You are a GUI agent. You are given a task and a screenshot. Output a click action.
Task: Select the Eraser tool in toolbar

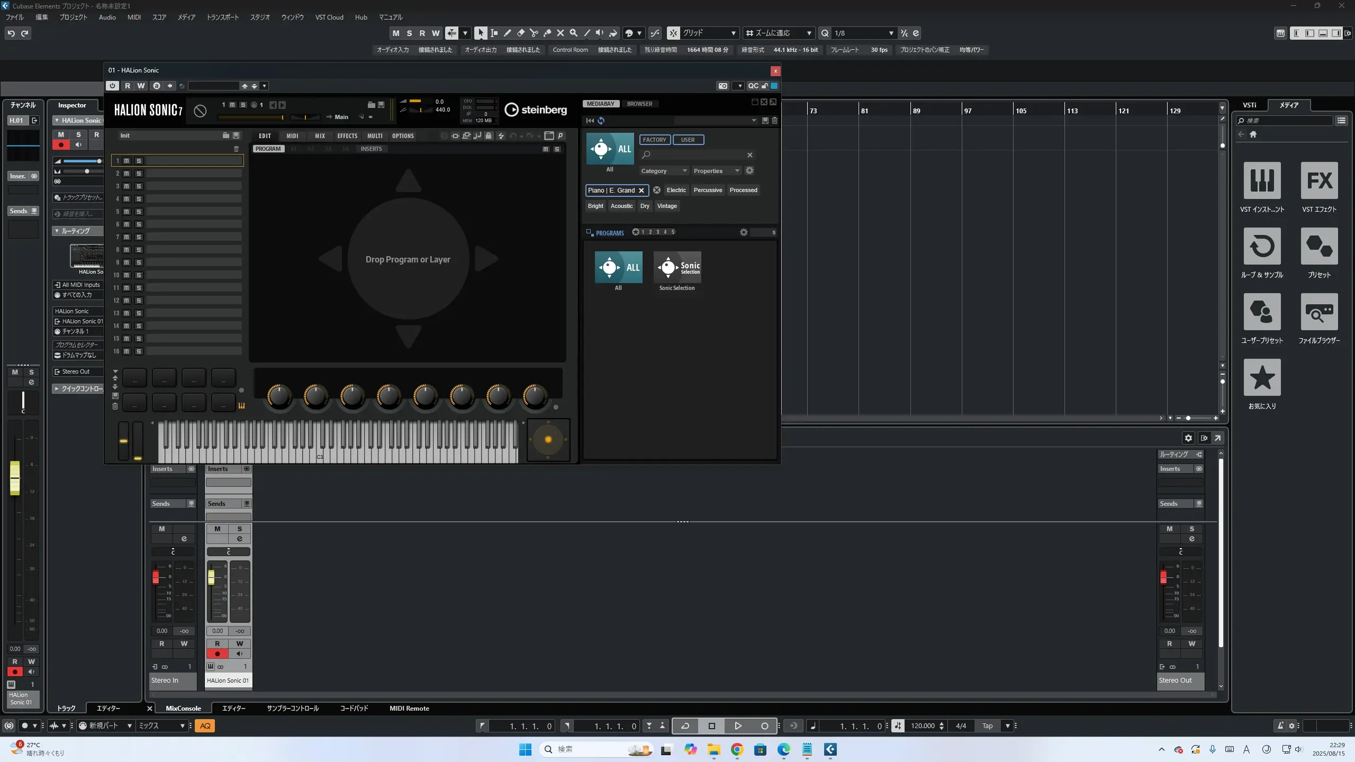click(x=520, y=33)
